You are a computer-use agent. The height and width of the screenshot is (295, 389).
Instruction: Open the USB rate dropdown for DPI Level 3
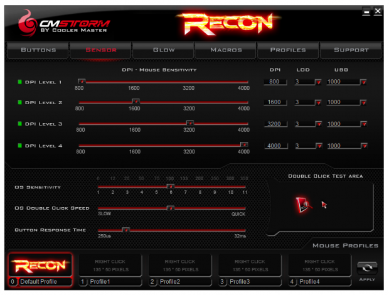(x=364, y=124)
